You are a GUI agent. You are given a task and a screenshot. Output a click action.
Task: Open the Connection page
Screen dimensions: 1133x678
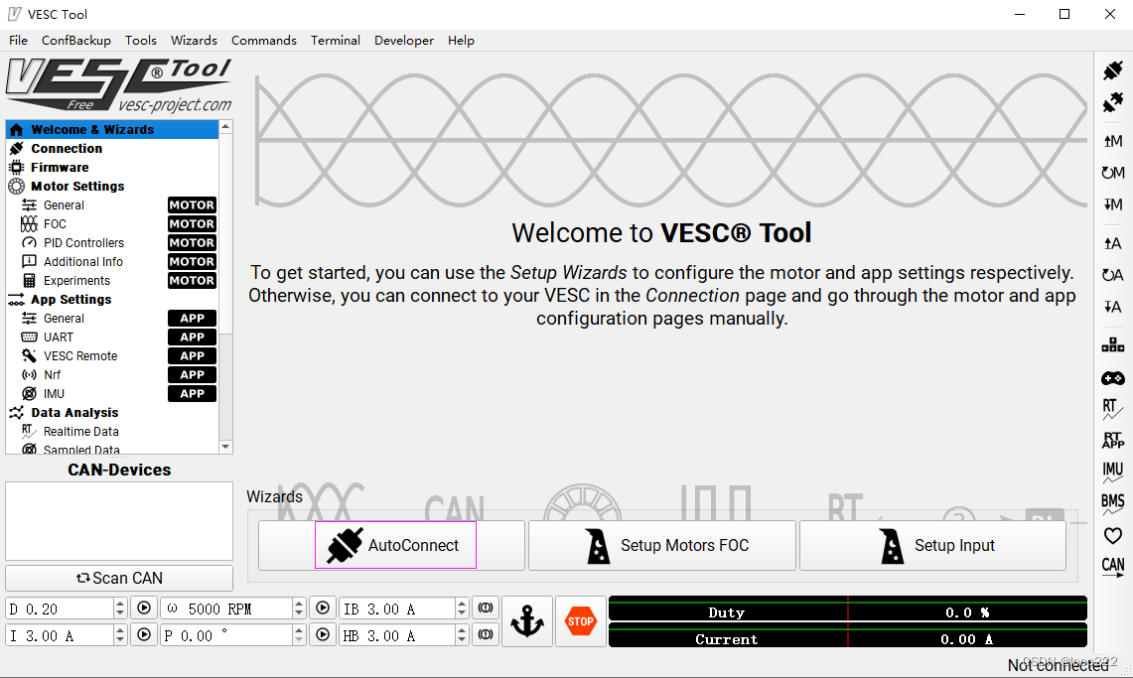112,148
